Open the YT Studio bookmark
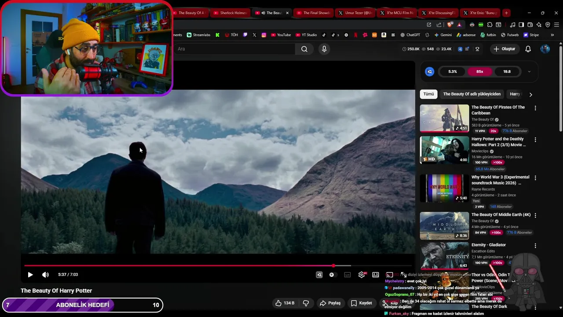Viewport: 563px width, 317px height. click(306, 35)
